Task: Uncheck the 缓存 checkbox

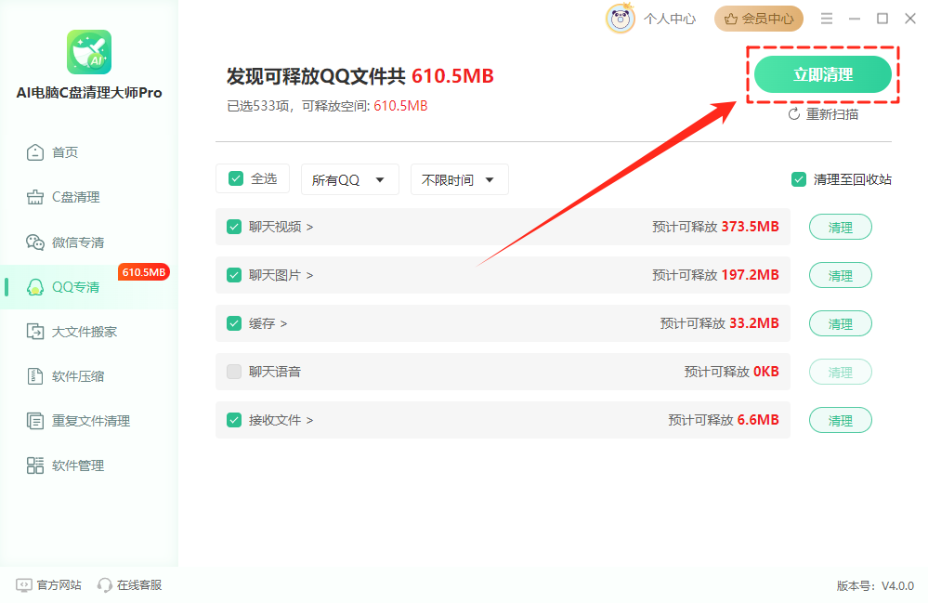Action: 234,323
